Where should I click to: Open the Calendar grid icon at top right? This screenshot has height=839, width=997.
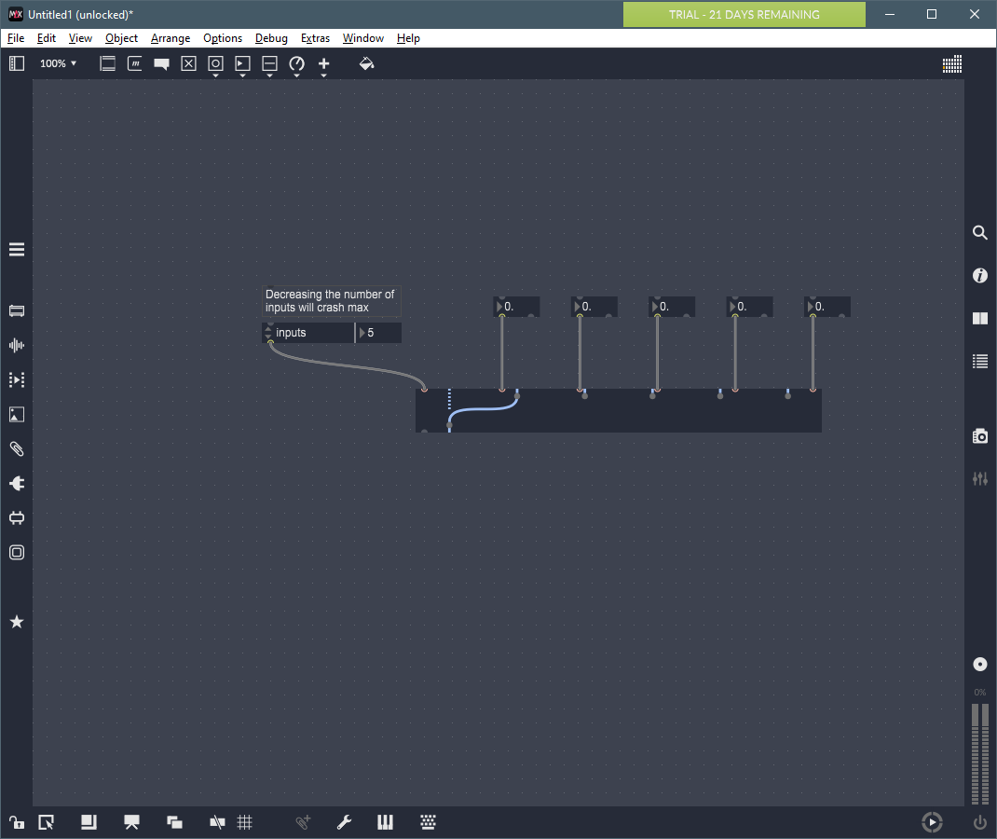click(951, 64)
